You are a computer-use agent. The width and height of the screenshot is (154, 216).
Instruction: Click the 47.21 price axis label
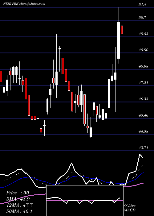pyautogui.click(x=144, y=82)
